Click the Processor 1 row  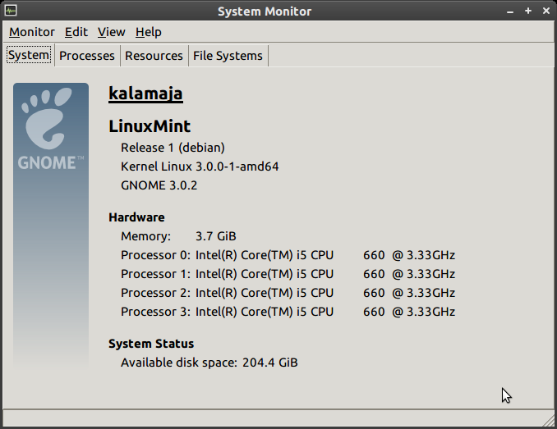click(x=288, y=274)
